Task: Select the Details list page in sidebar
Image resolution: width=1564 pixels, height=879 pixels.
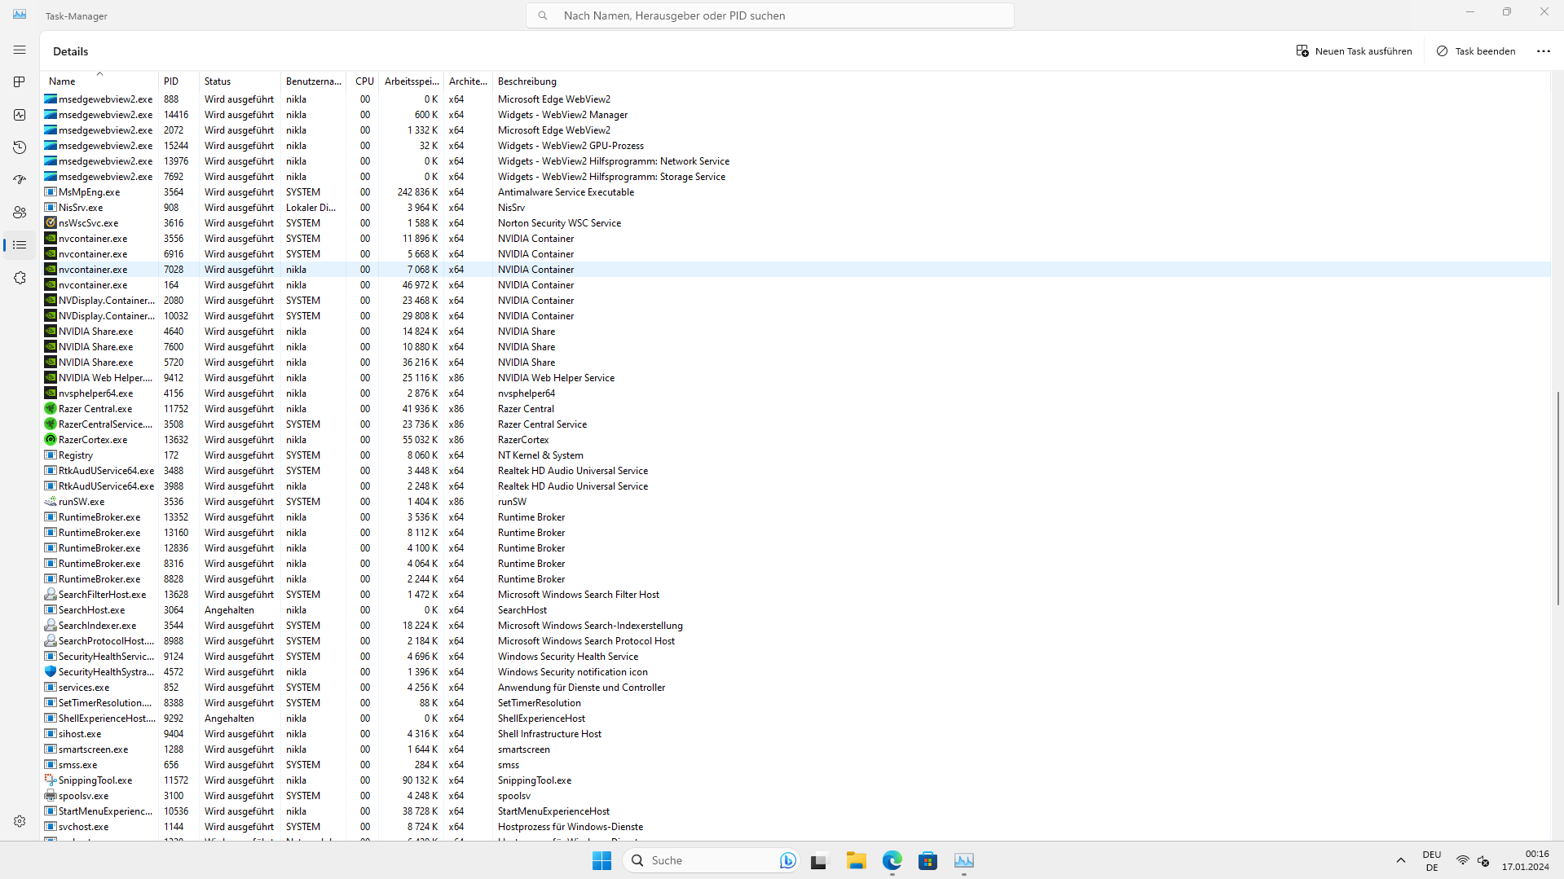Action: tap(20, 245)
